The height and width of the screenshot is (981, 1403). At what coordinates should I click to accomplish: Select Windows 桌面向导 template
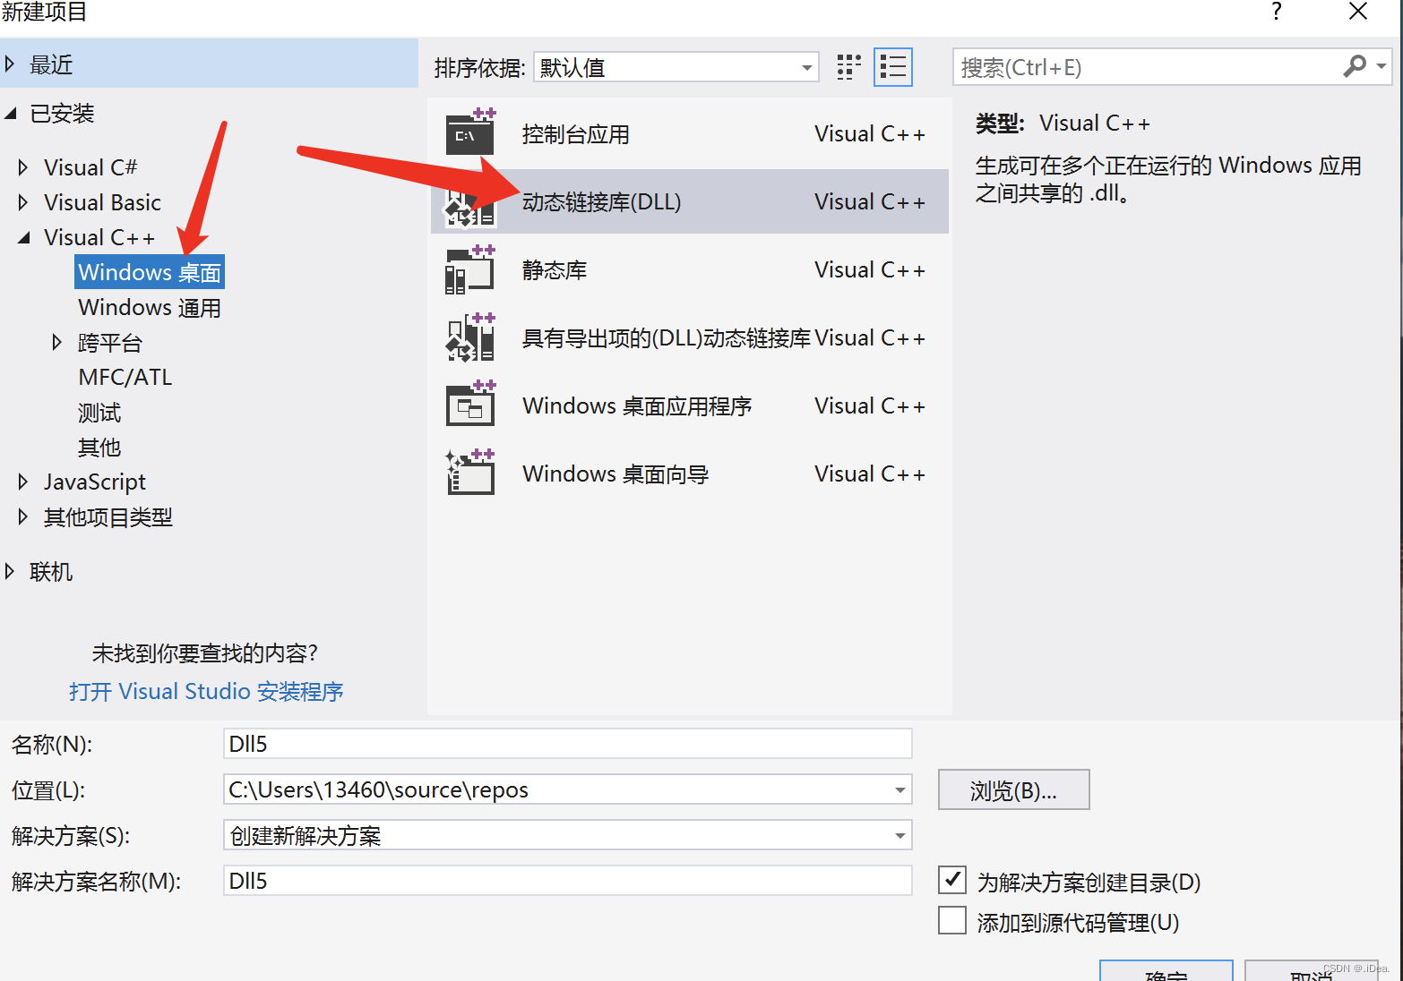point(689,473)
